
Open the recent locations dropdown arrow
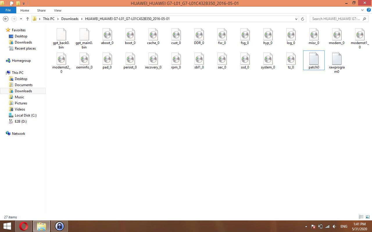tap(21, 19)
